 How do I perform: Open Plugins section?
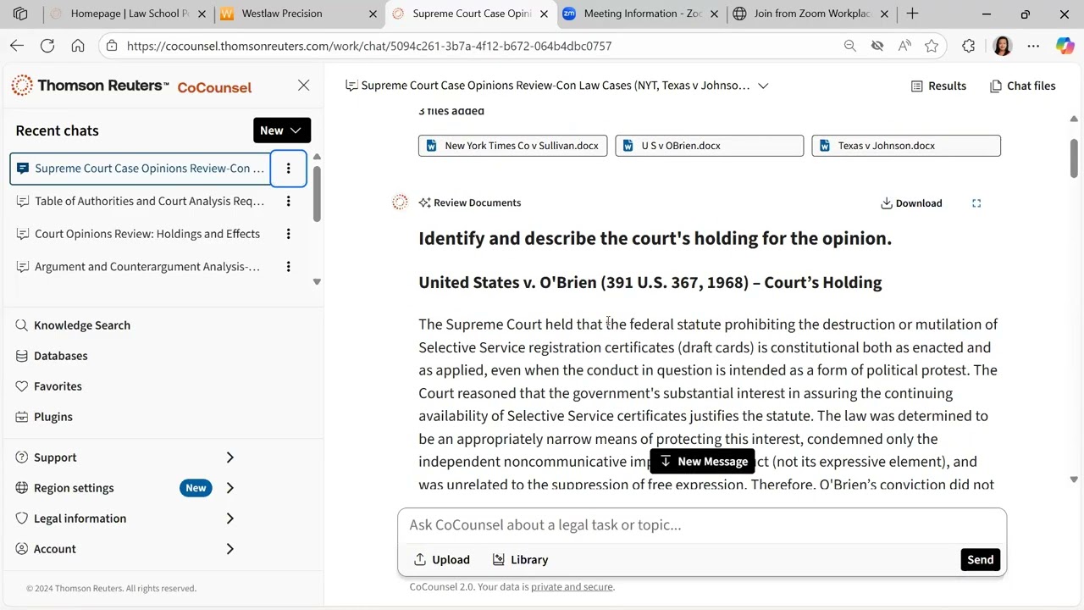click(x=44, y=417)
